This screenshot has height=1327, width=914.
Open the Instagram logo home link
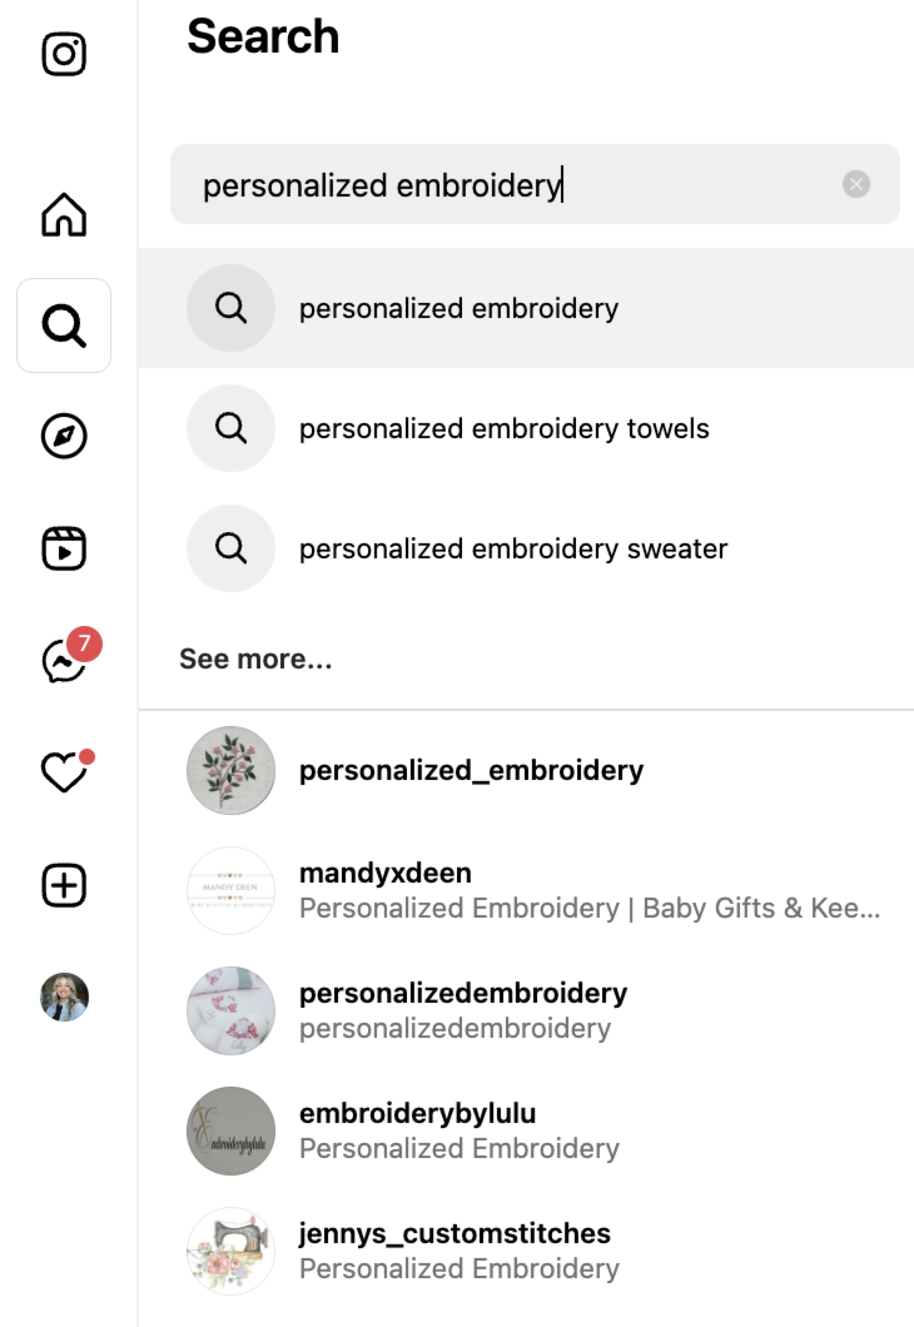64,54
